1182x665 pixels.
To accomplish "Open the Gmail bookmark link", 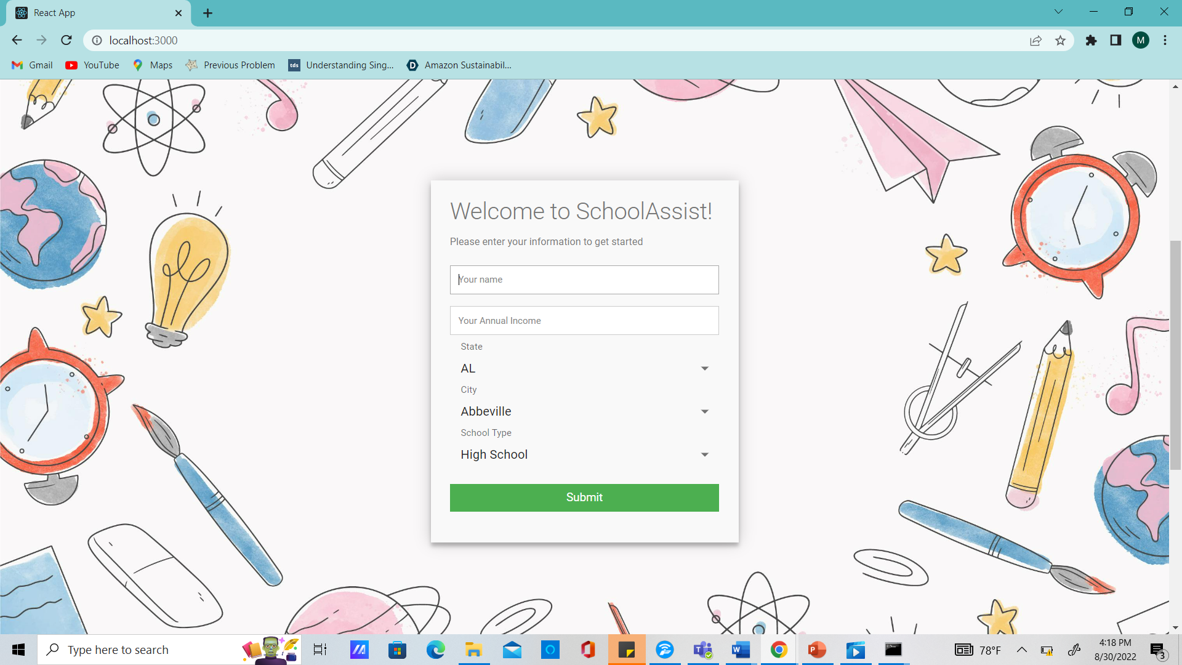I will [x=32, y=65].
